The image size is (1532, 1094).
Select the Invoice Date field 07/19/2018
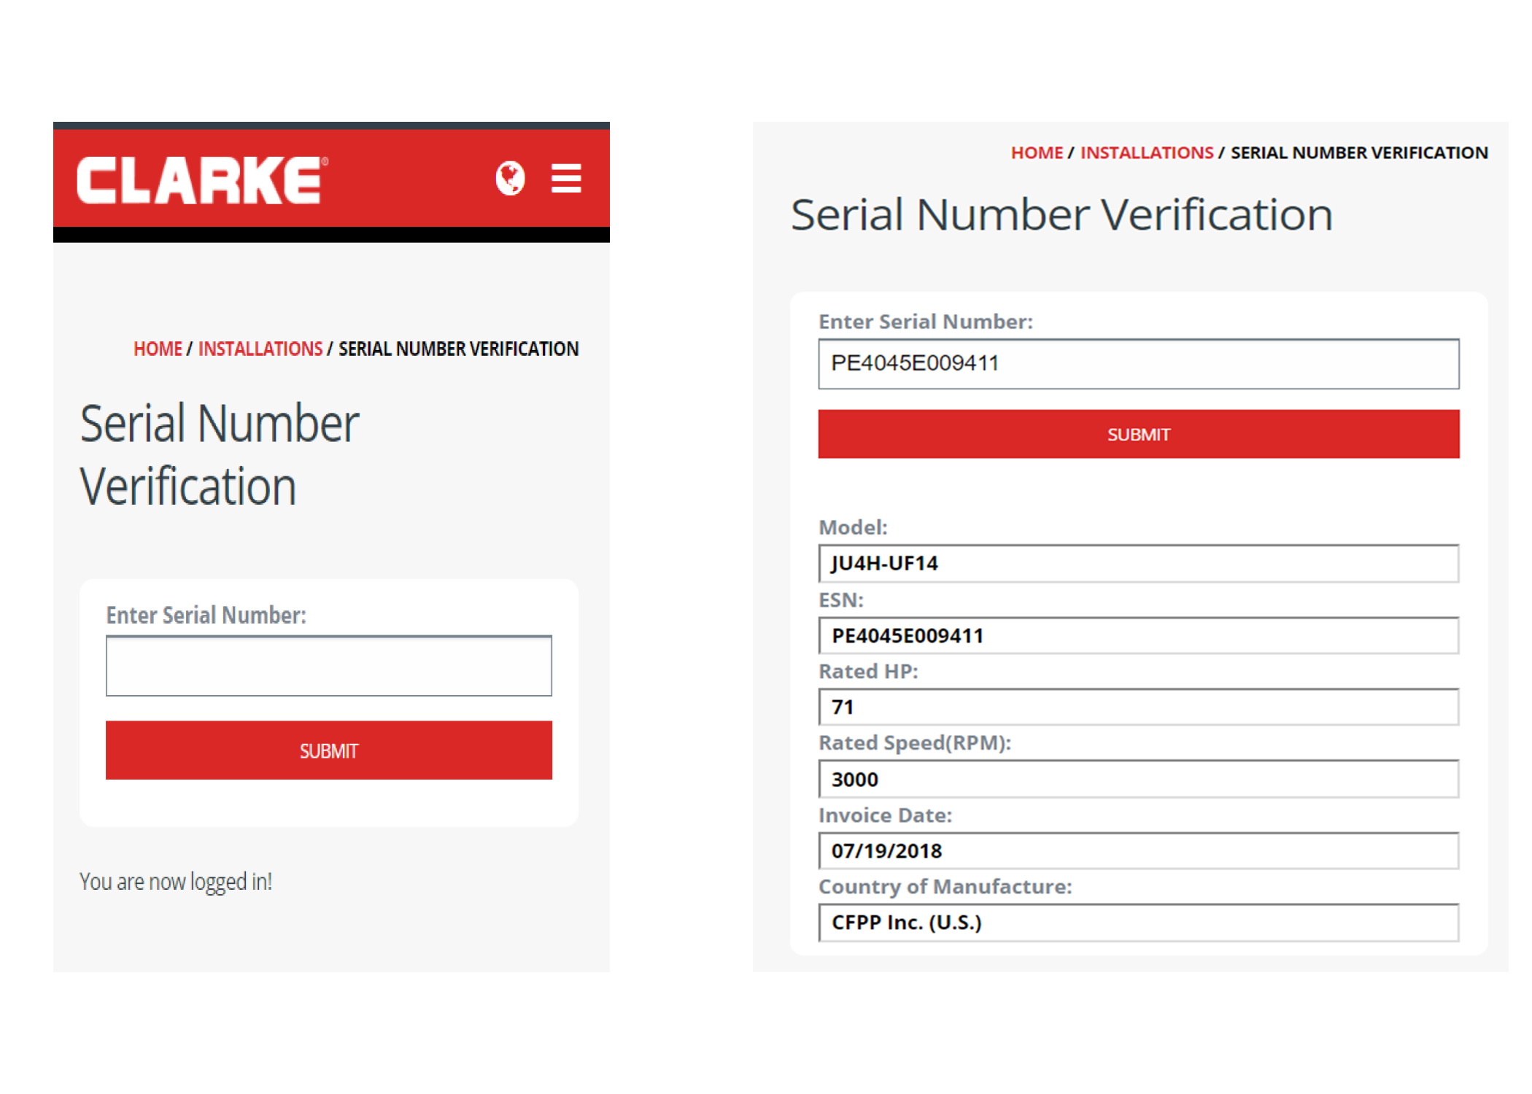coord(1138,851)
